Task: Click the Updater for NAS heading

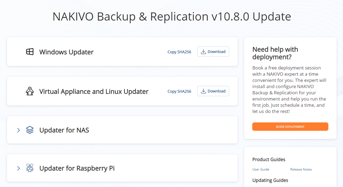Action: click(x=64, y=130)
